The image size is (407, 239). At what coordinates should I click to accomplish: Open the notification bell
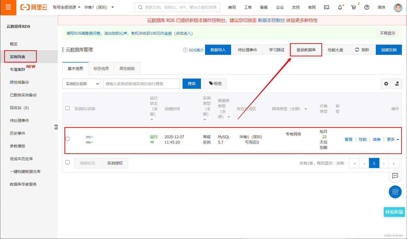340,7
